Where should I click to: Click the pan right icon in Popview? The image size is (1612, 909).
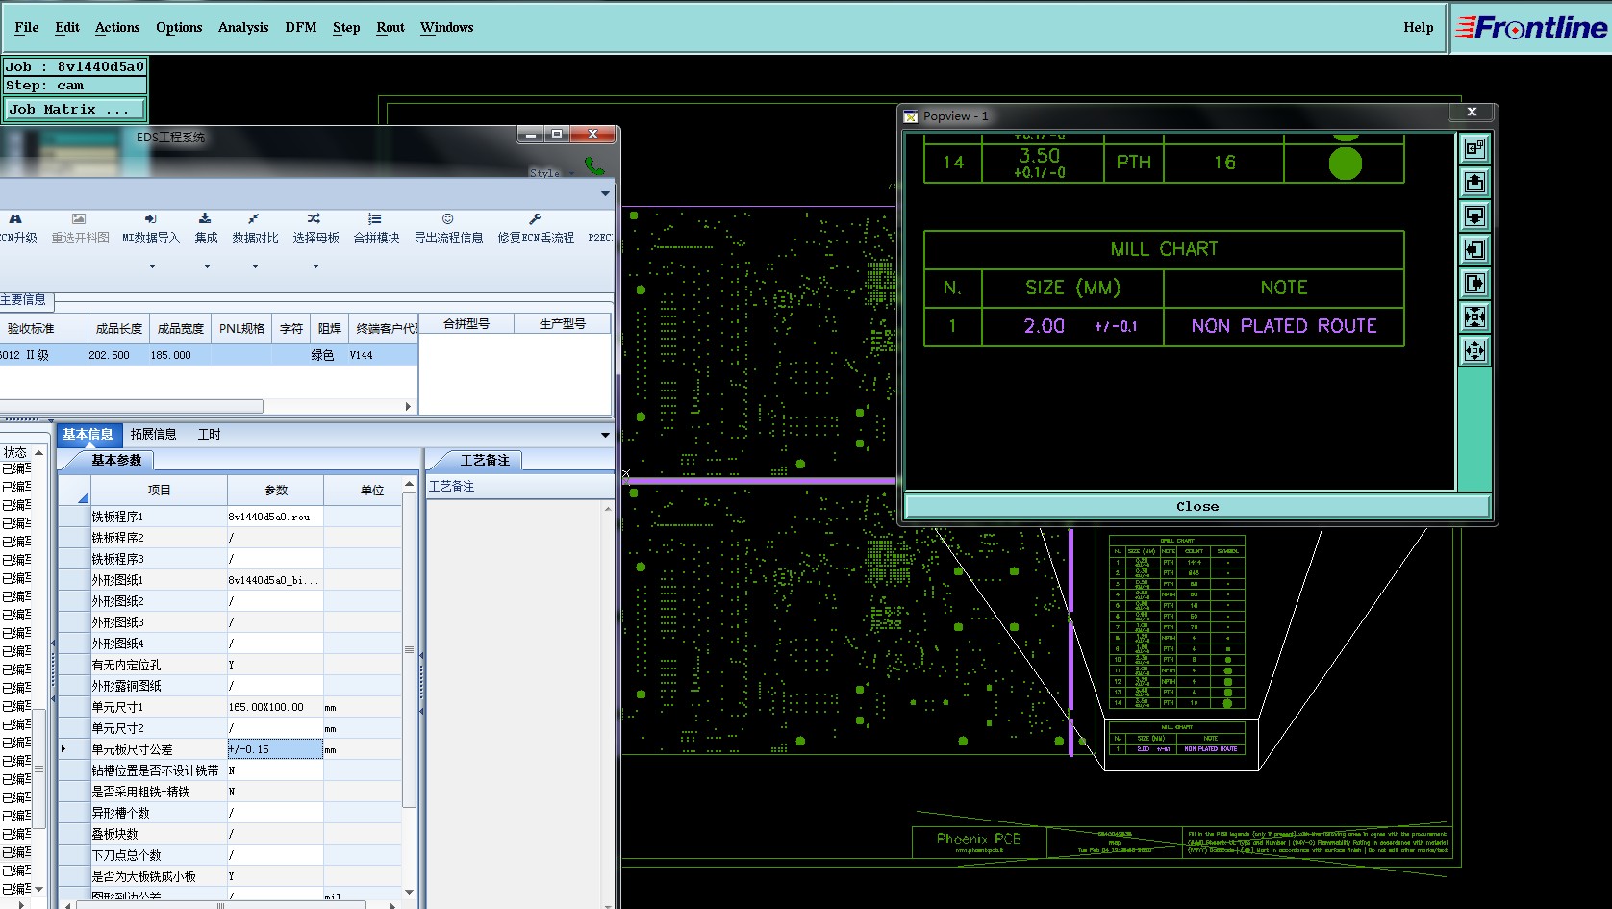click(x=1474, y=284)
